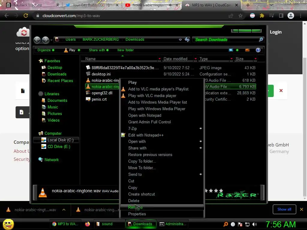Open Firefox from the taskbar
The image size is (307, 230).
[x=88, y=224]
